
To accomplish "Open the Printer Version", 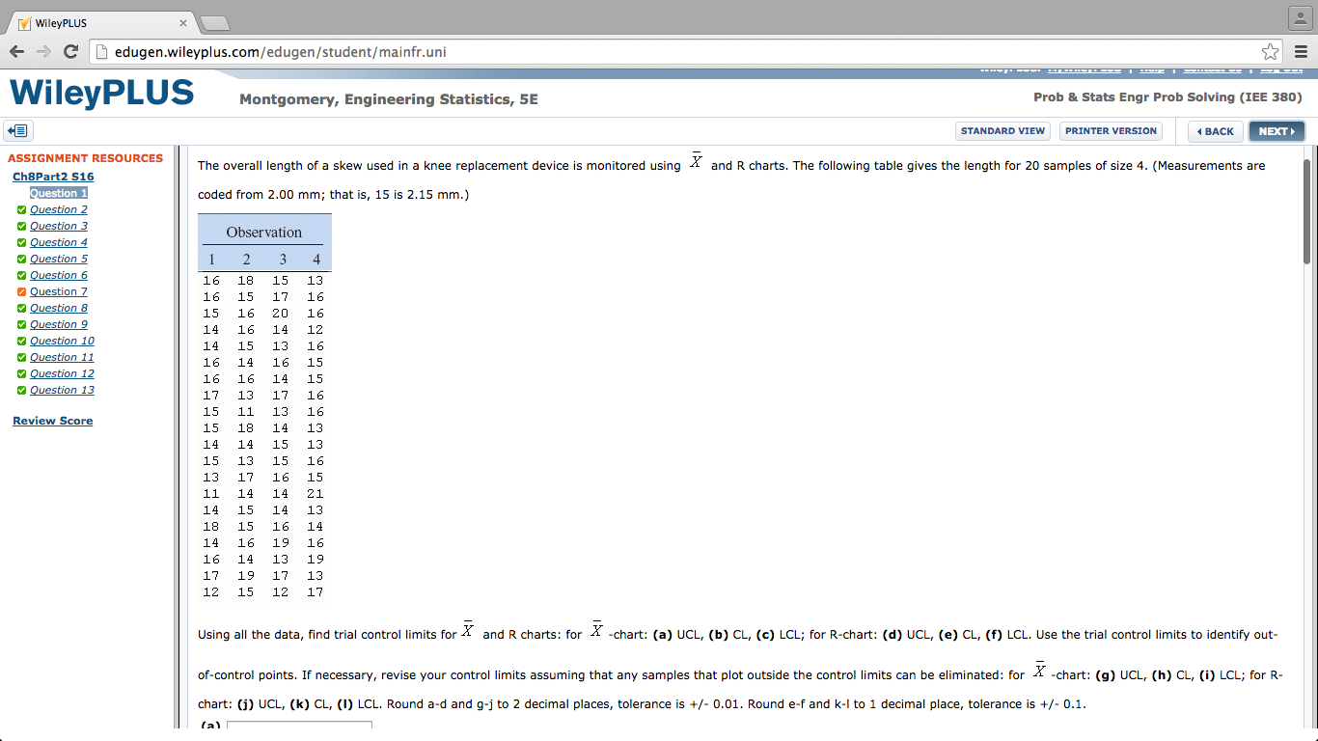I will 1111,131.
